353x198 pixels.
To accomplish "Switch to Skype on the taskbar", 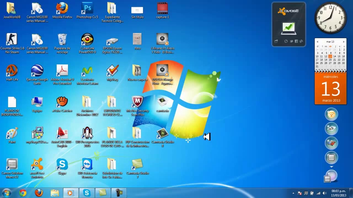I will (x=87, y=193).
